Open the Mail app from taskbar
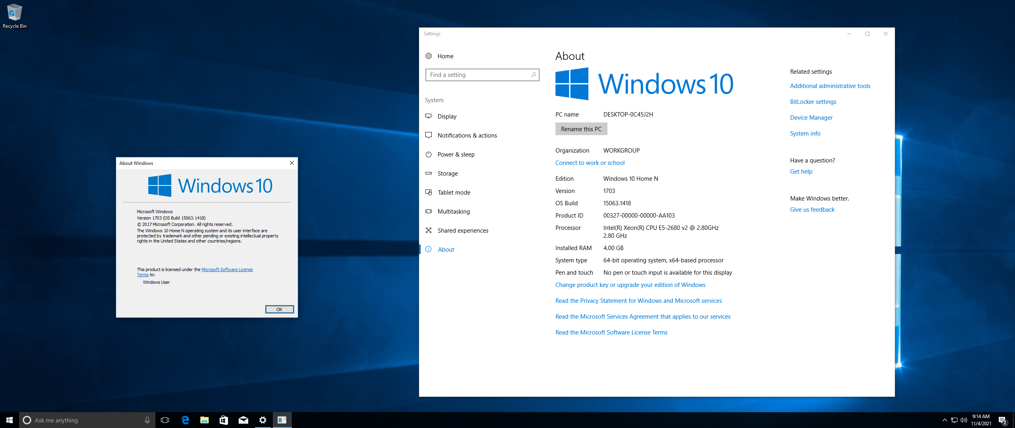Screen dimensions: 1015x428 click(243, 420)
